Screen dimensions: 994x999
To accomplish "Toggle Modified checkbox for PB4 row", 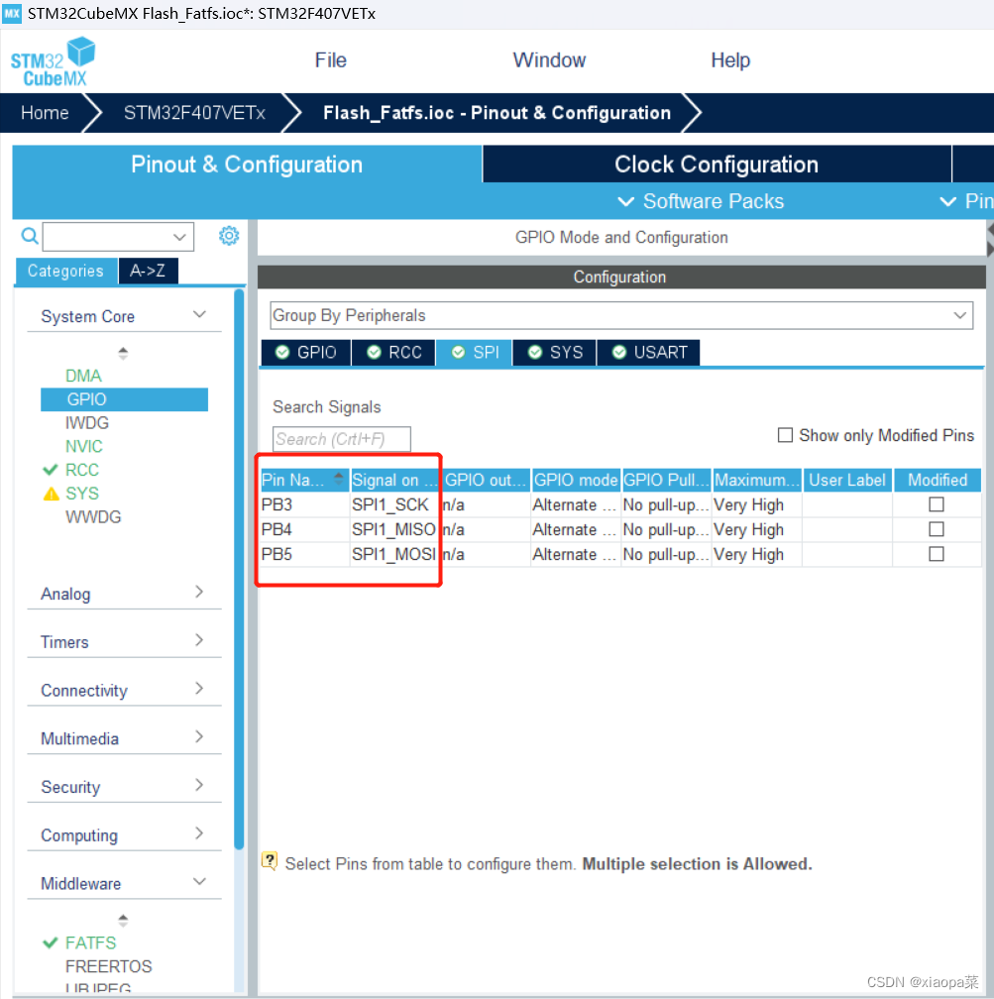I will pyautogui.click(x=936, y=529).
